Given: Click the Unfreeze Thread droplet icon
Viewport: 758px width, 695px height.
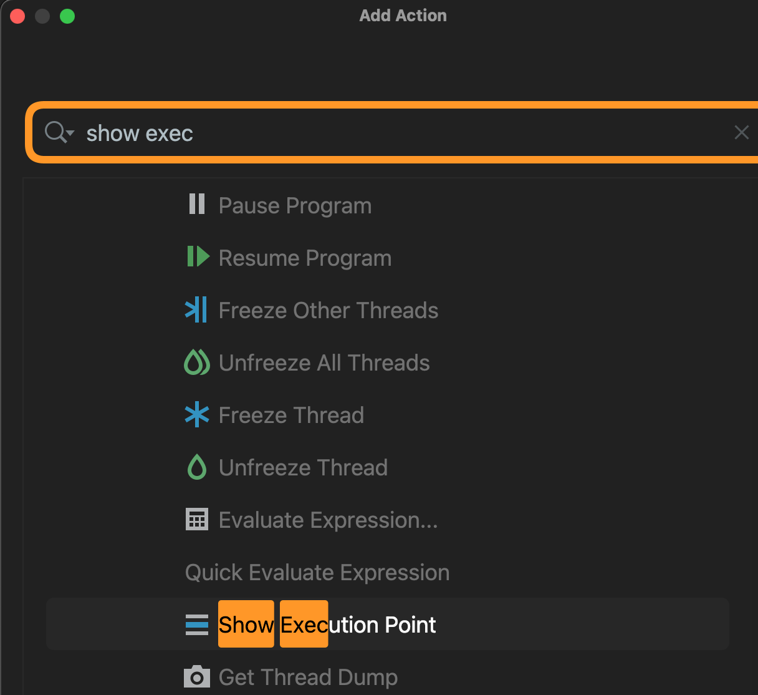Looking at the screenshot, I should coord(197,467).
